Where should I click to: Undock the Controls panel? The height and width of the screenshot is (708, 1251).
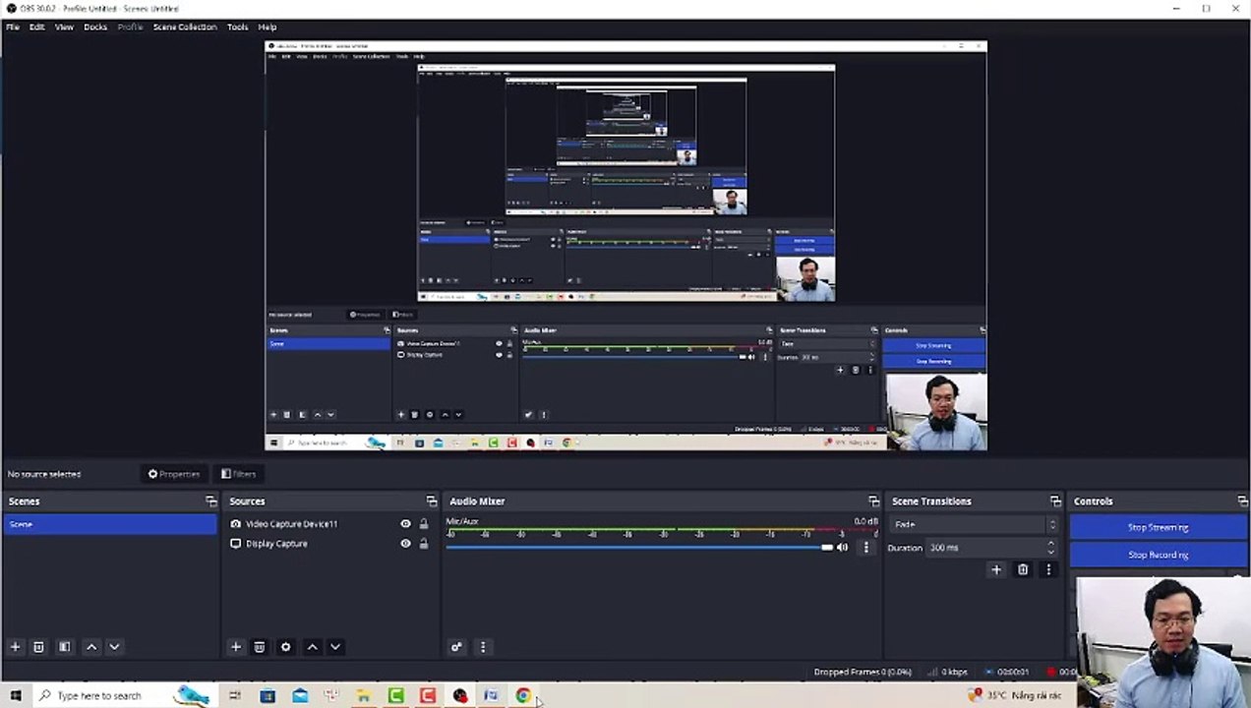point(1242,501)
